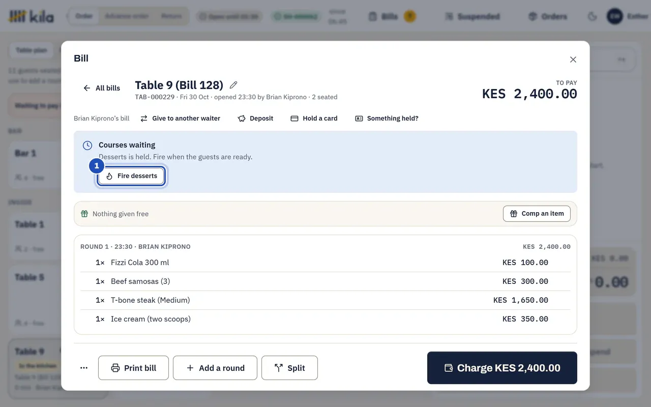Select the Beef samosas (3) line
The image size is (651, 407).
point(325,281)
